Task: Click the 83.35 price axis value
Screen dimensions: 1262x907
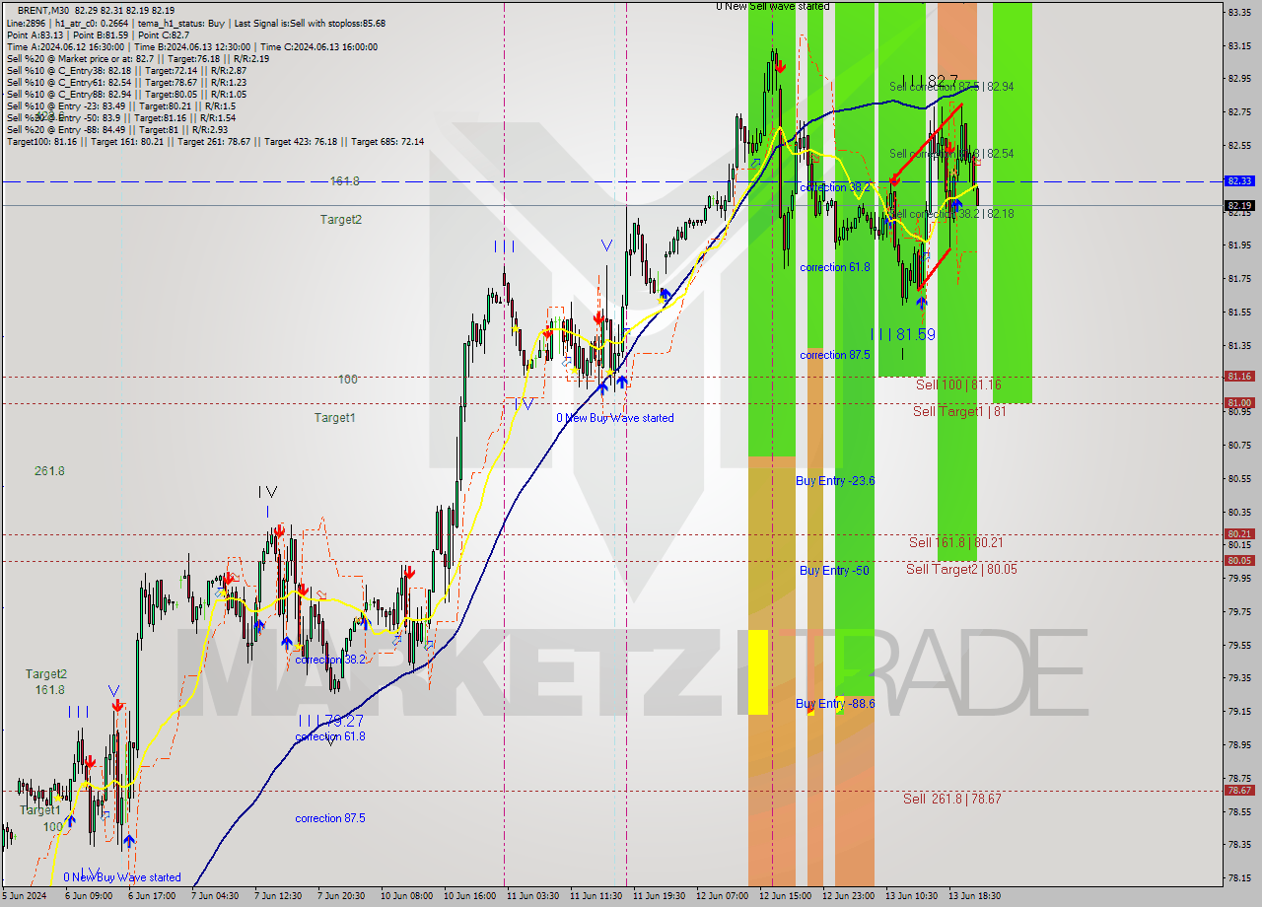Action: (x=1239, y=12)
